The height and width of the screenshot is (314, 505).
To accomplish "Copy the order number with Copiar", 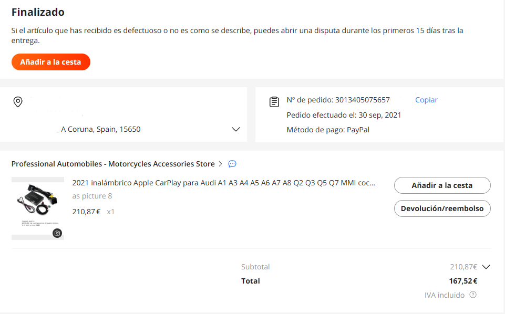I will pos(426,100).
